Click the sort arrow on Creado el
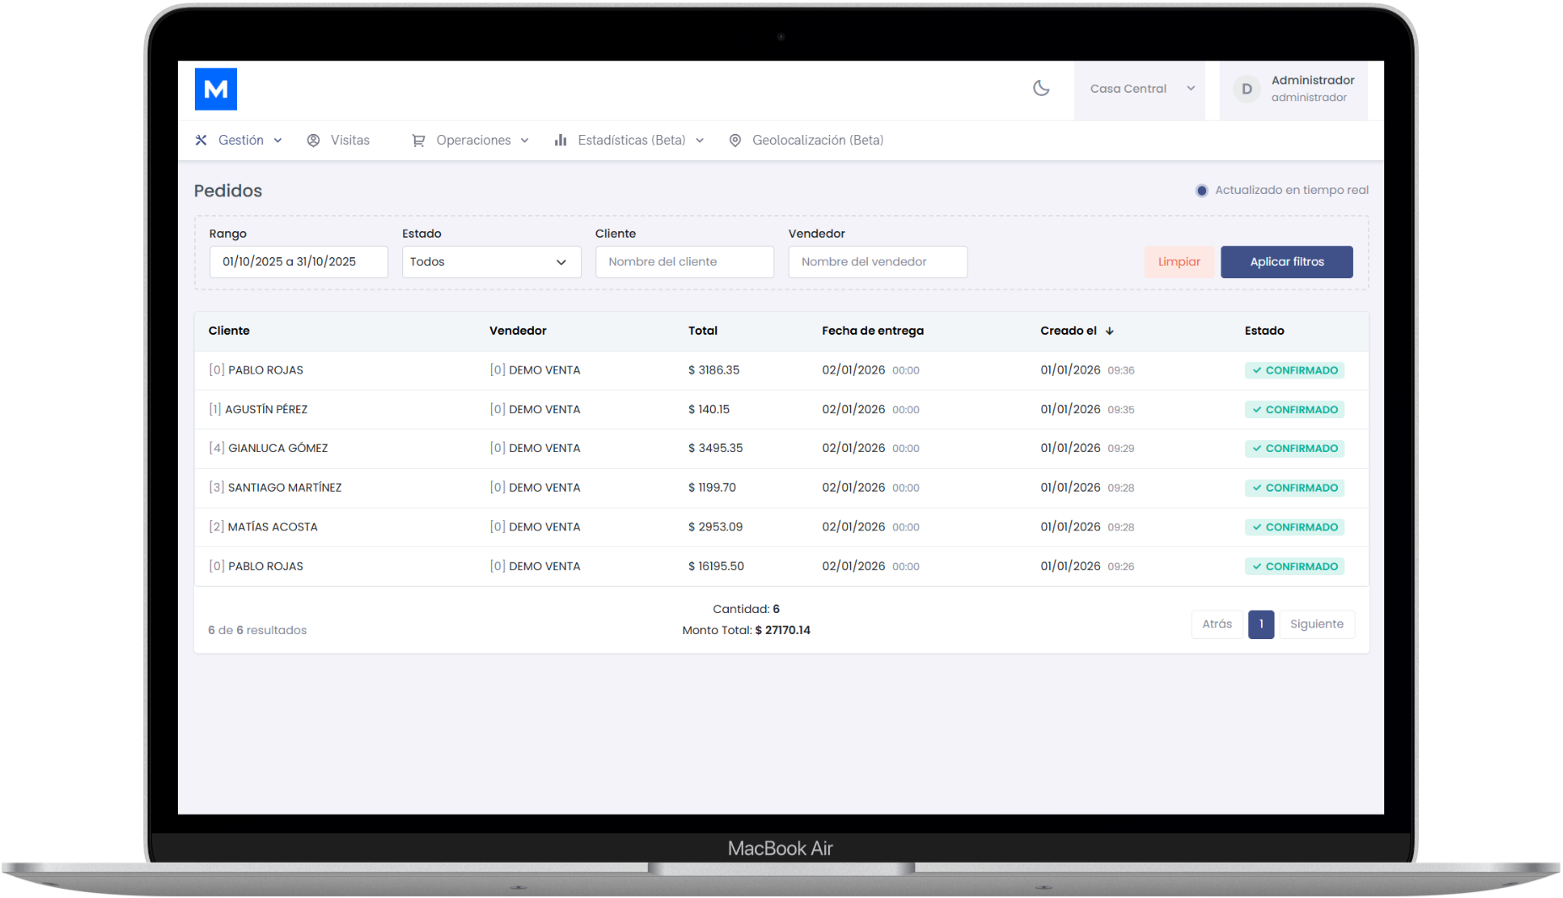The image size is (1563, 898). [1111, 331]
